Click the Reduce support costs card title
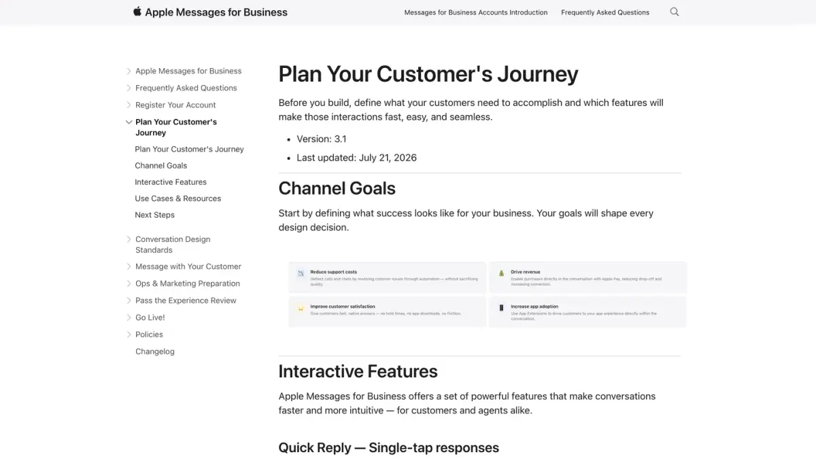 (334, 272)
